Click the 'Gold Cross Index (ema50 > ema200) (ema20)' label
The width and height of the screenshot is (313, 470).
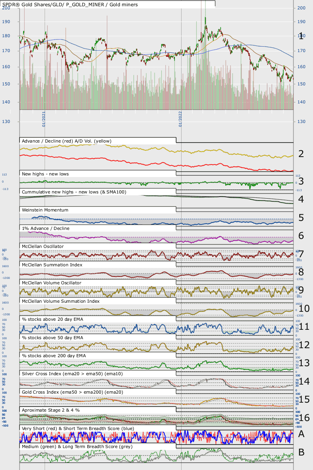[x=73, y=392]
